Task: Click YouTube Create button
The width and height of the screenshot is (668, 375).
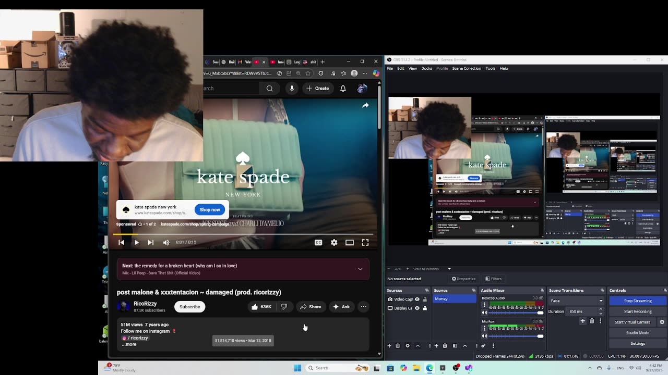Action: point(317,89)
